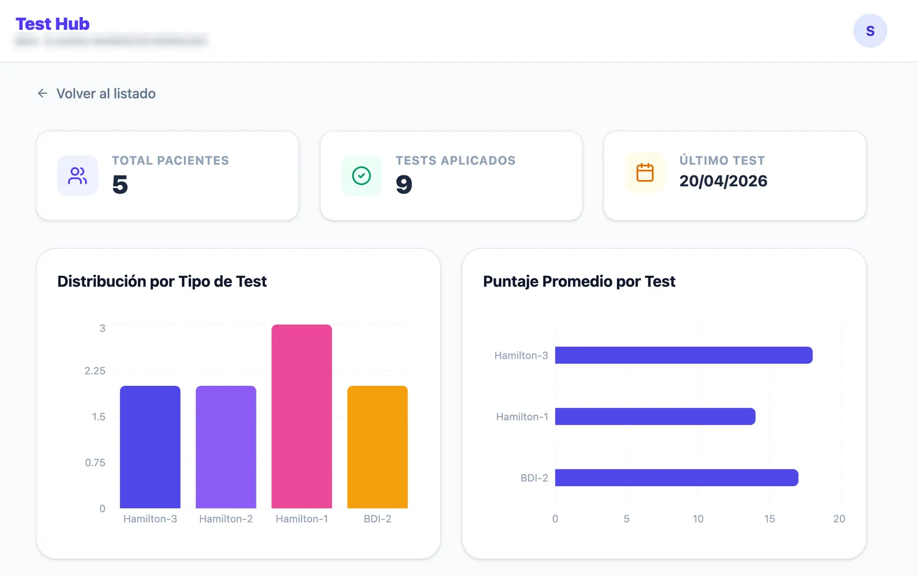Click the BDI-2 x-axis label in distribution chart

coord(378,519)
